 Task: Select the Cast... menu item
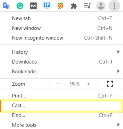[61, 105]
